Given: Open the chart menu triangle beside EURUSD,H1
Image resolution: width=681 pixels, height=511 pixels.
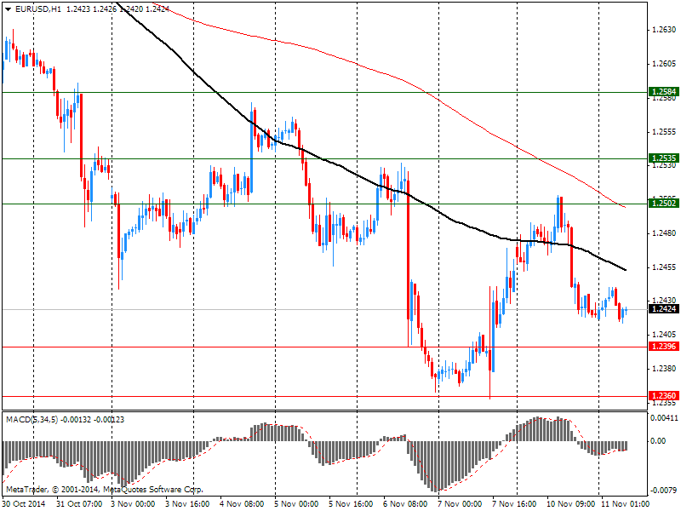Looking at the screenshot, I should [x=8, y=9].
